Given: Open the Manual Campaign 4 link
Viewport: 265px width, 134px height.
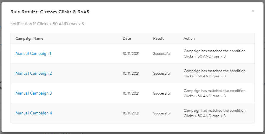Looking at the screenshot, I should [34, 113].
